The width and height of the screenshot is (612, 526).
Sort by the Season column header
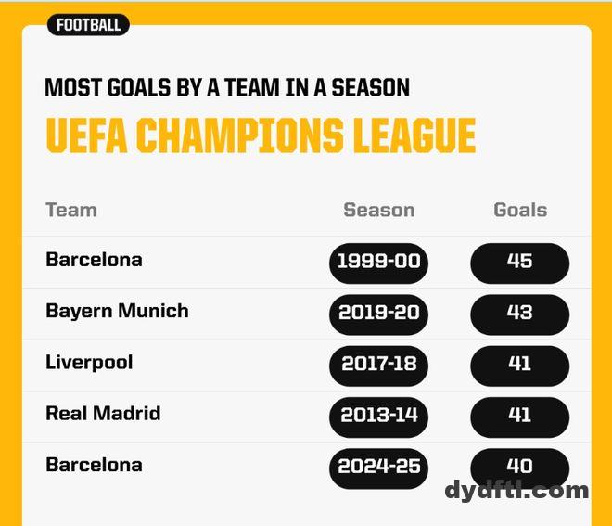pos(378,210)
